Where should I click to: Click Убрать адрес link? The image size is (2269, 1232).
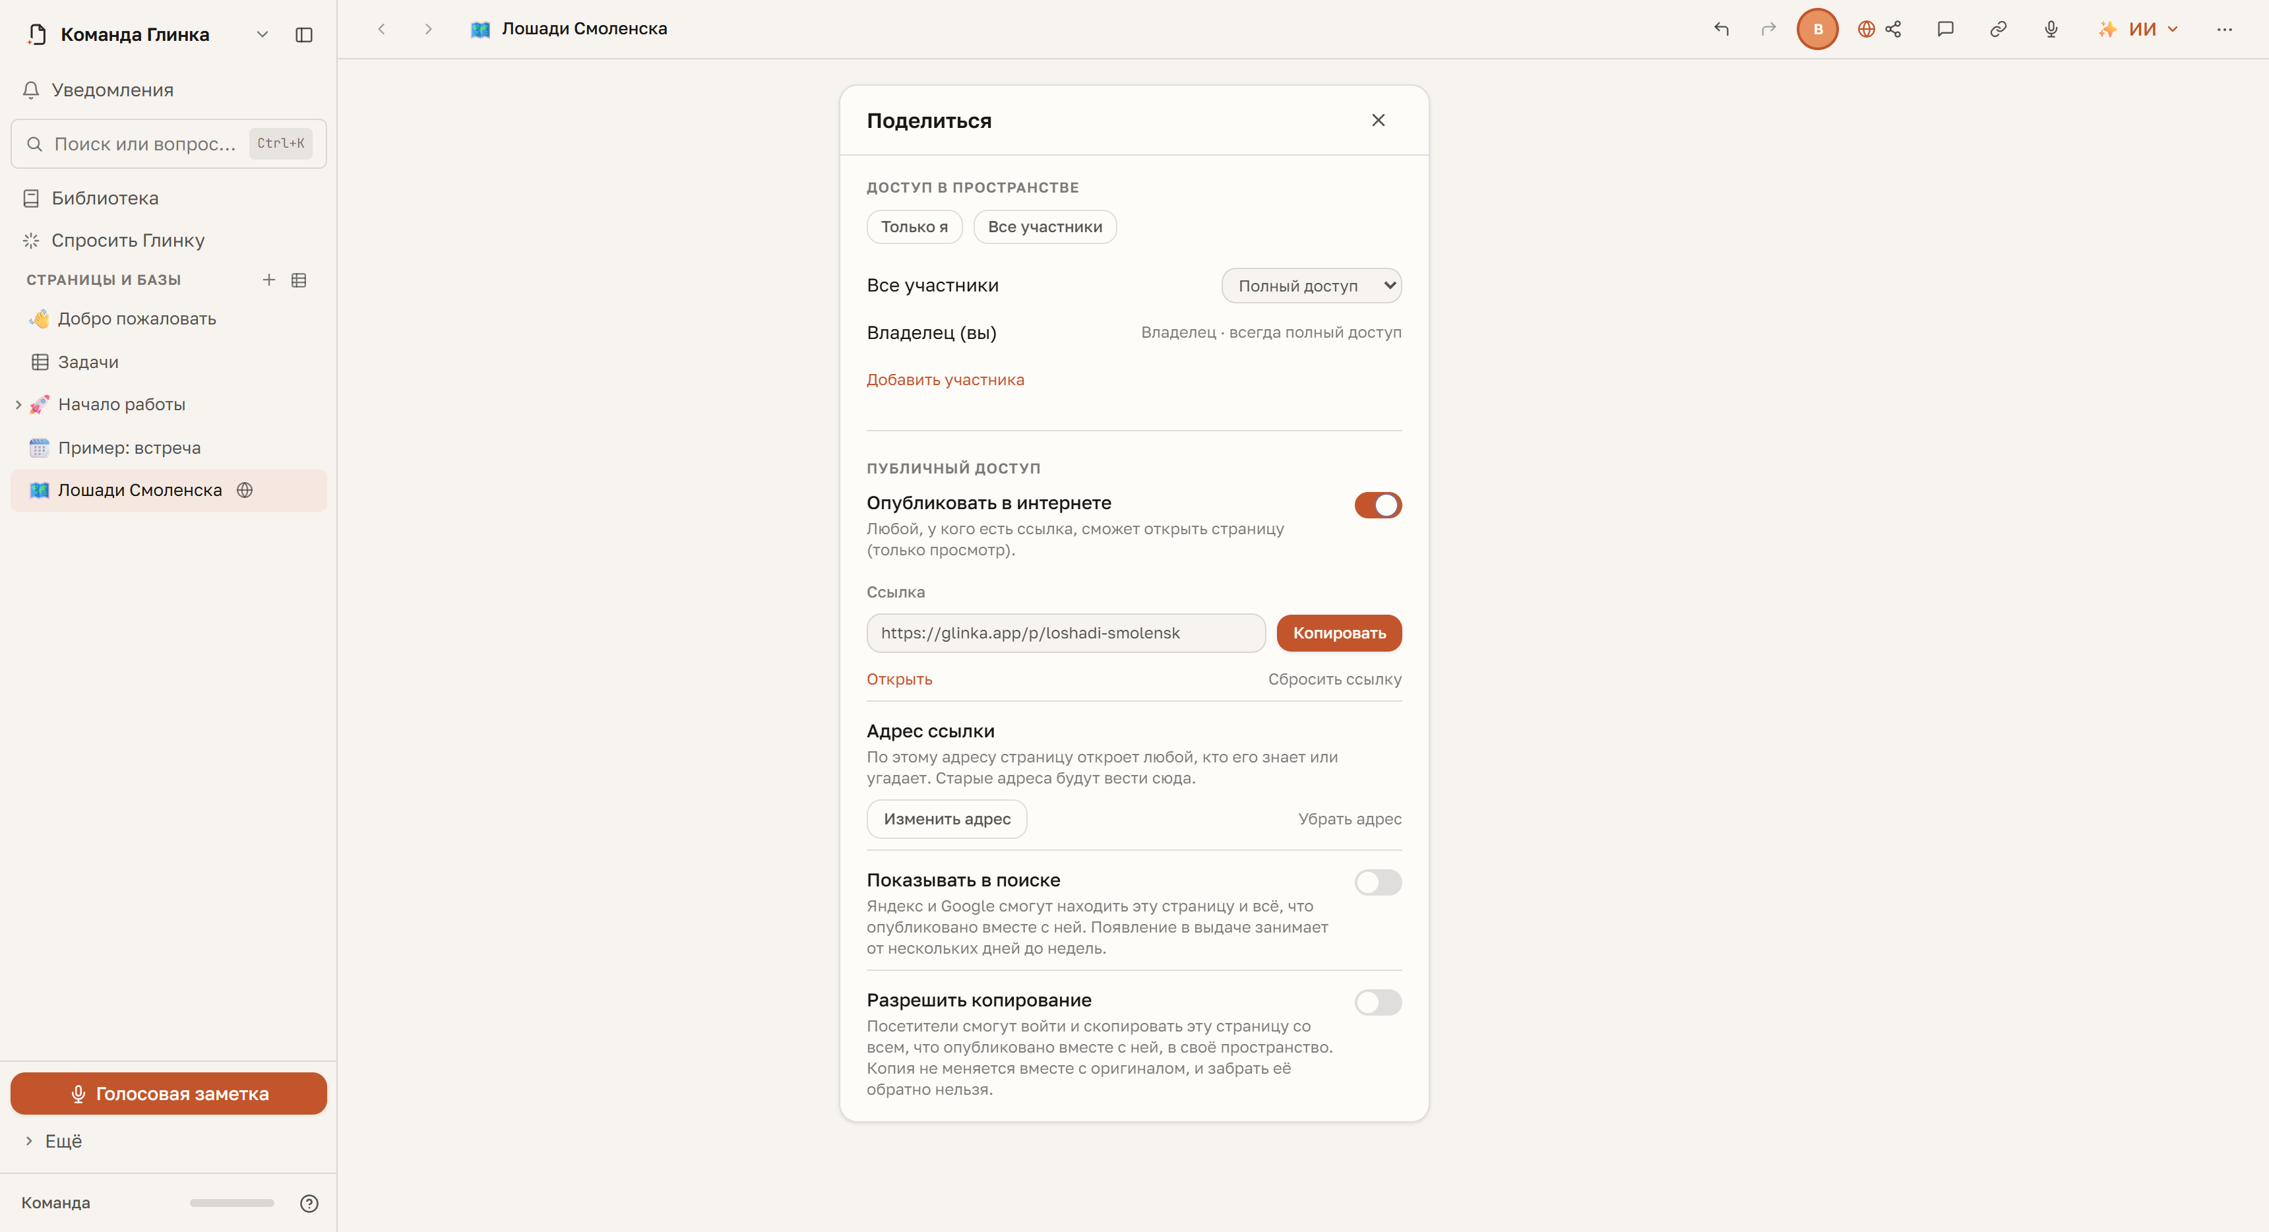1350,819
